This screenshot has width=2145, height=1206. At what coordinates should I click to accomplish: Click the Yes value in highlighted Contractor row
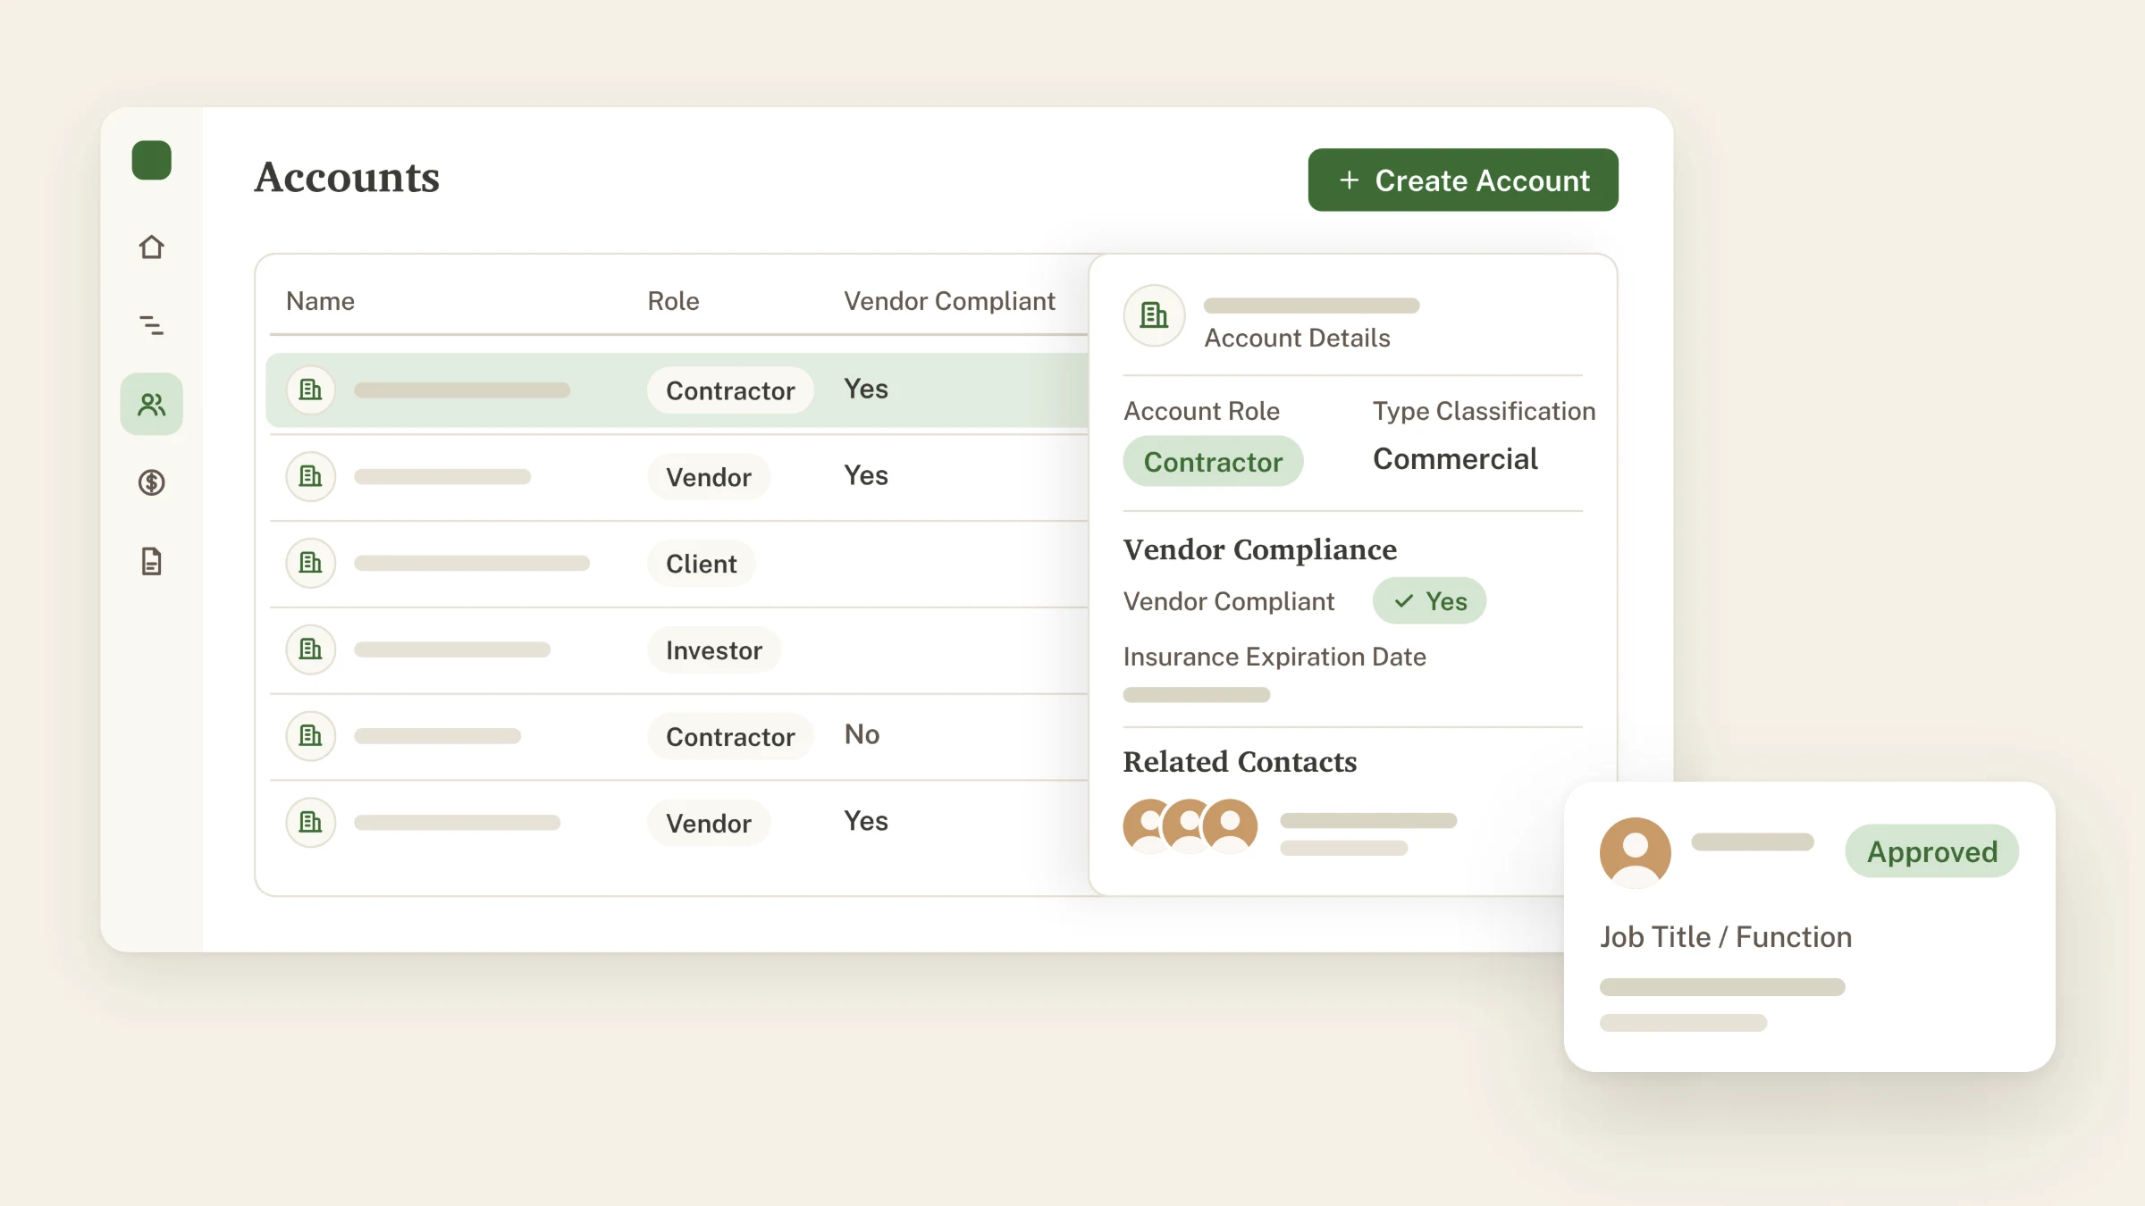pos(866,389)
